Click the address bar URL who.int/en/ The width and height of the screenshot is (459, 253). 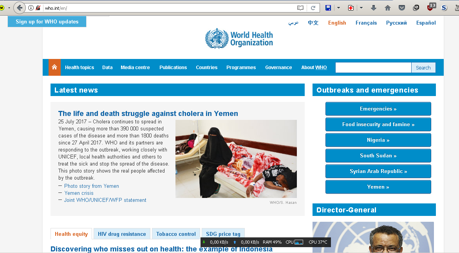[x=56, y=8]
